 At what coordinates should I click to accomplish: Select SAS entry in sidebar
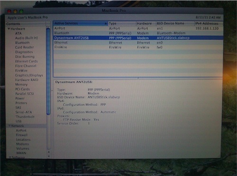click(18, 108)
